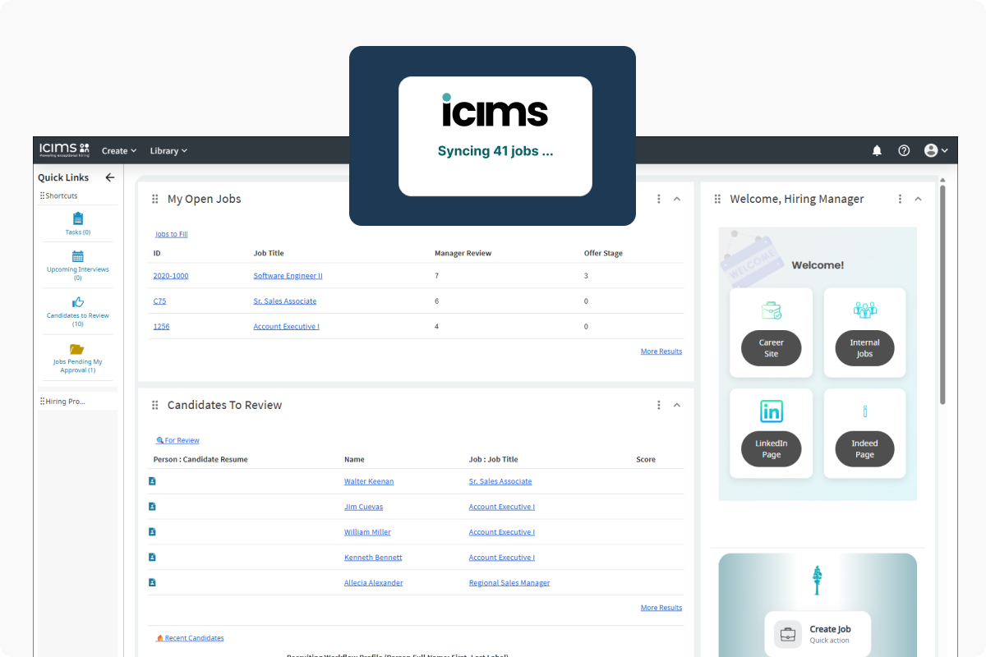The image size is (986, 657).
Task: Open candidate Kenneth Bennett
Action: click(373, 558)
